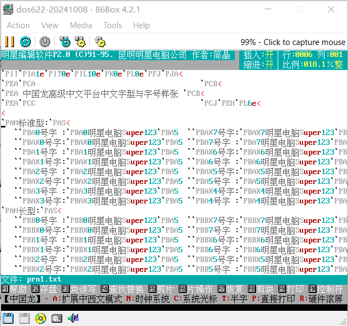Viewport: 348px width, 326px height.
Task: Open the Media menu
Action: pos(81,25)
